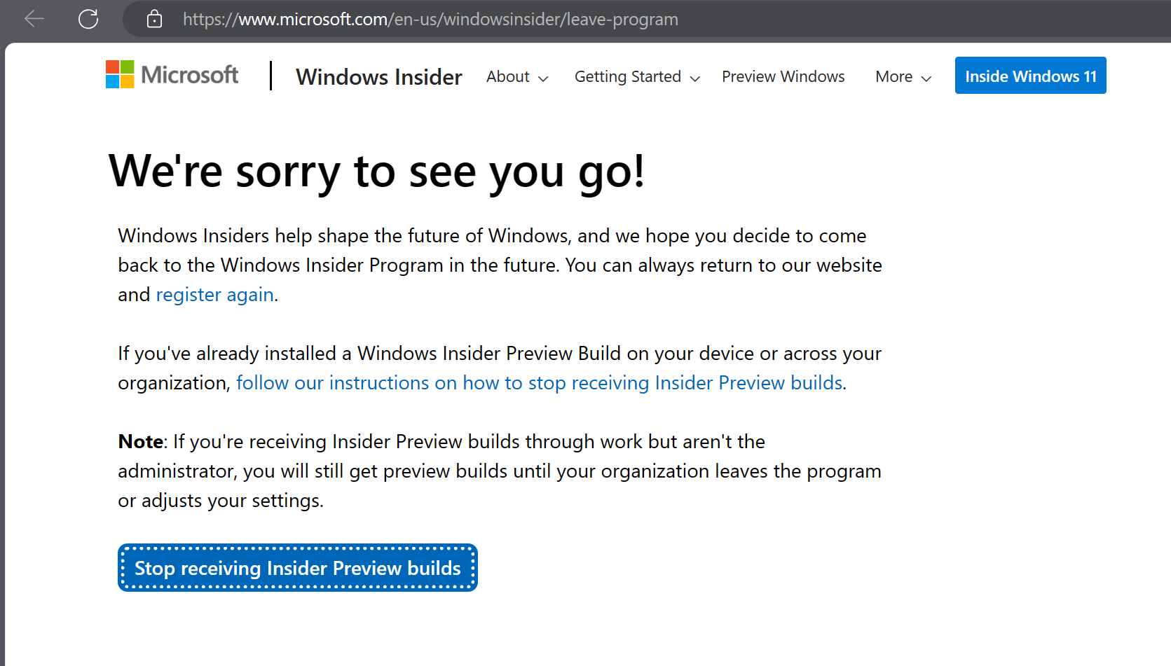
Task: Open the More dropdown menu
Action: (x=894, y=76)
